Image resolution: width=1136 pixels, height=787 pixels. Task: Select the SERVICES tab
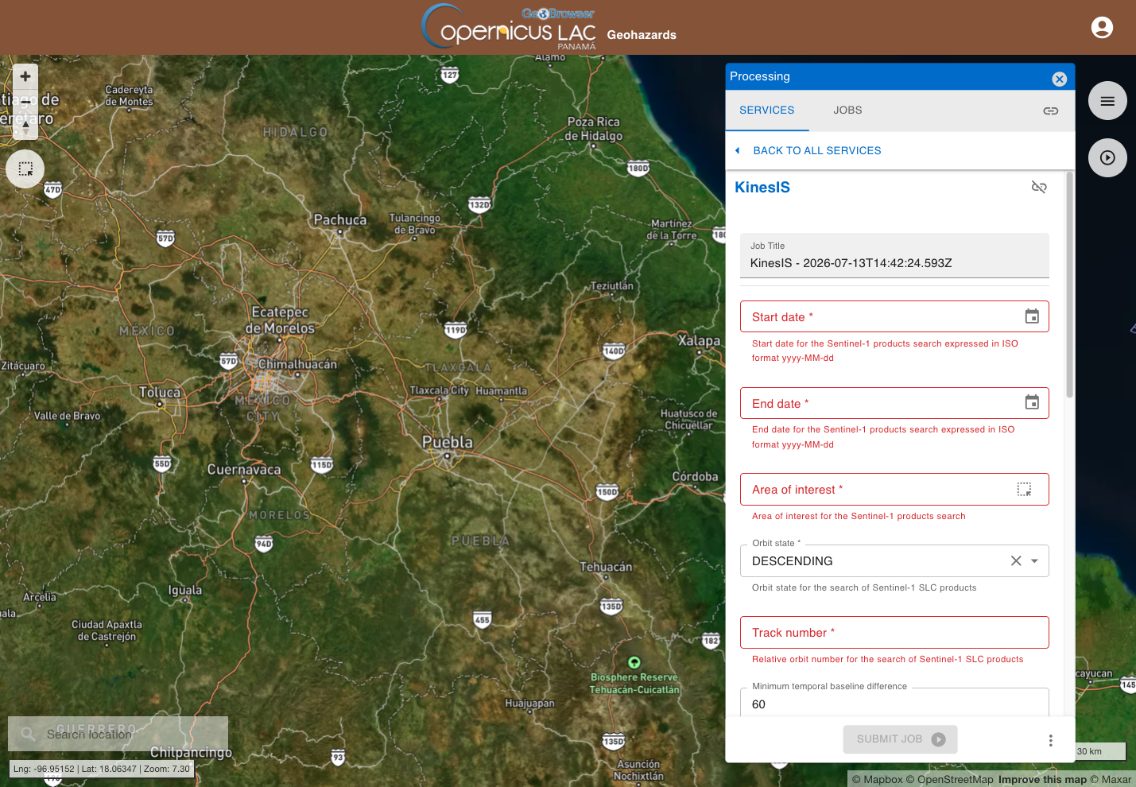[766, 110]
